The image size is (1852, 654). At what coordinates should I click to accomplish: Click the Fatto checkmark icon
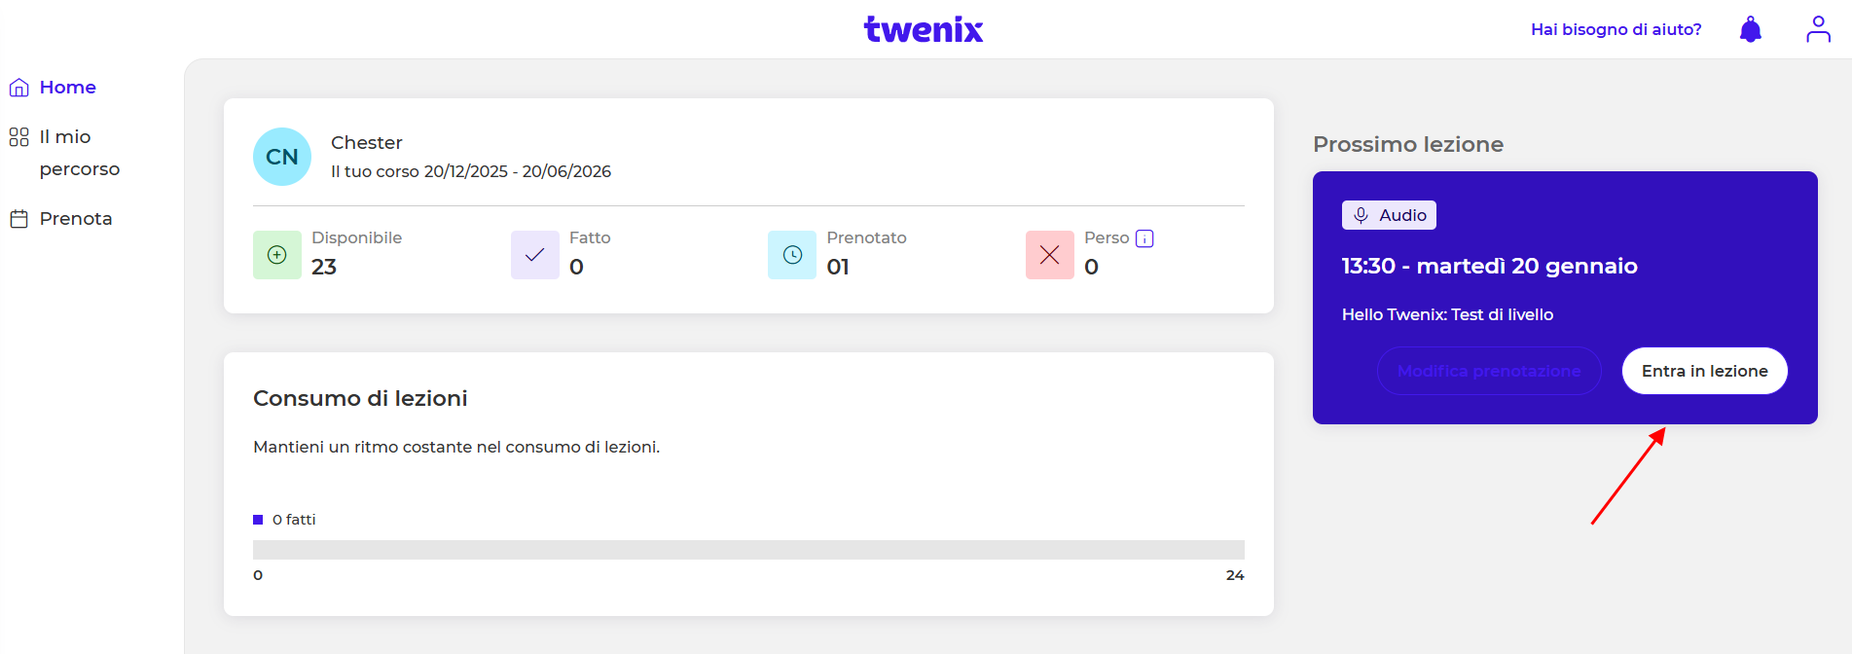click(x=534, y=255)
